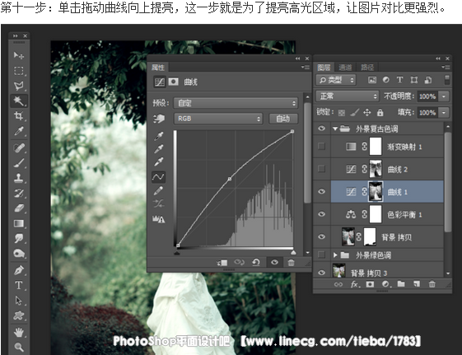The image size is (462, 355).
Task: Select the Zoom tool
Action: (x=19, y=347)
